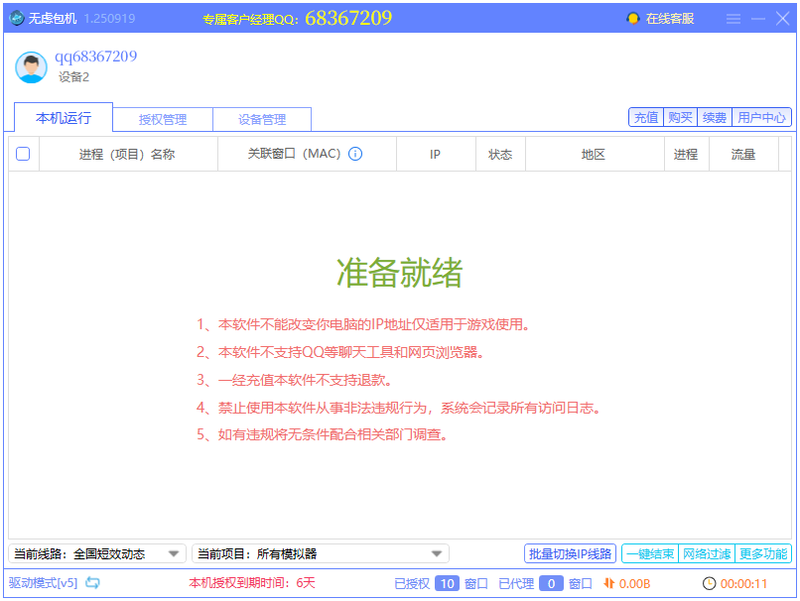
Task: Click the 无虑包机 app logo icon
Action: pyautogui.click(x=17, y=16)
